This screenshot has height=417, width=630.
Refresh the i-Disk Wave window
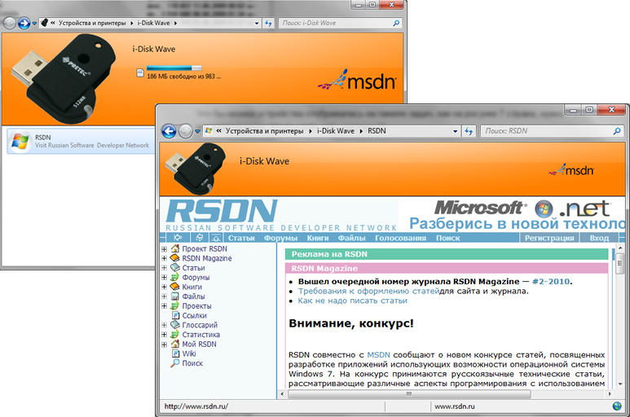coord(268,24)
